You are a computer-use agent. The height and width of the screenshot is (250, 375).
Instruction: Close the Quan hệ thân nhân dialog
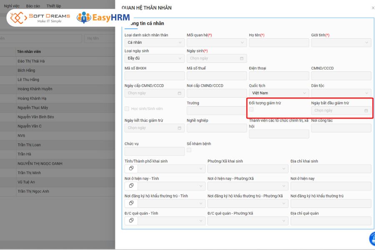(x=373, y=8)
